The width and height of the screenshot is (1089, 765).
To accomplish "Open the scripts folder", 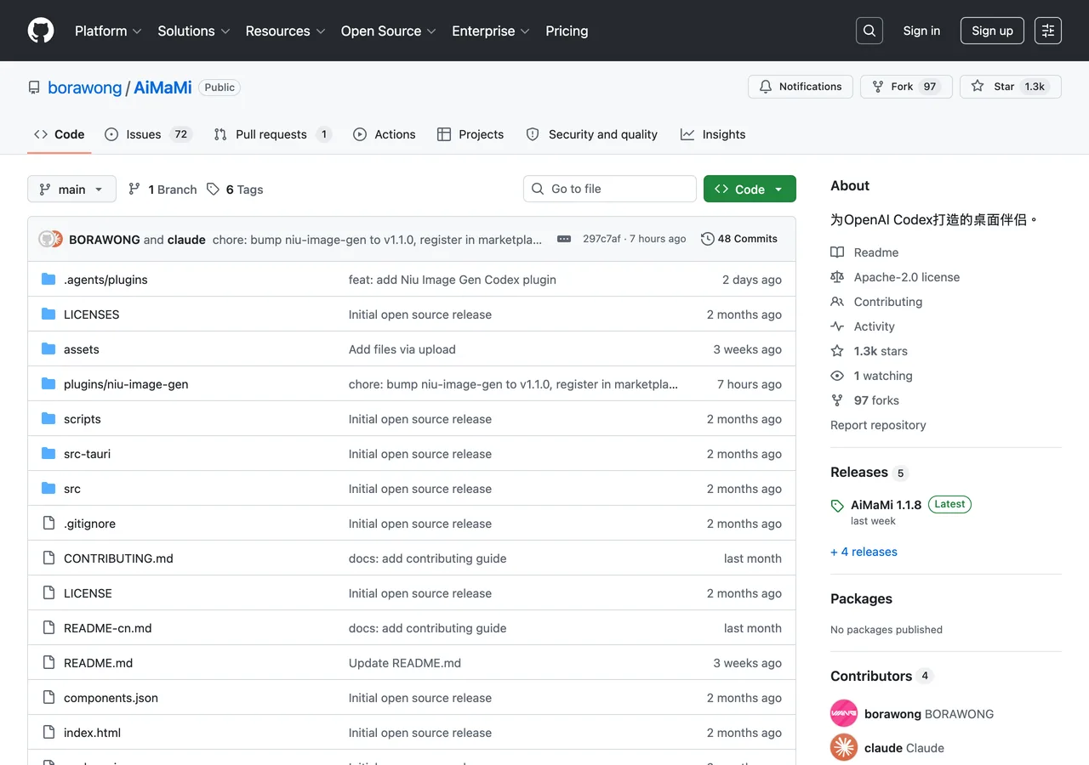I will tap(83, 419).
